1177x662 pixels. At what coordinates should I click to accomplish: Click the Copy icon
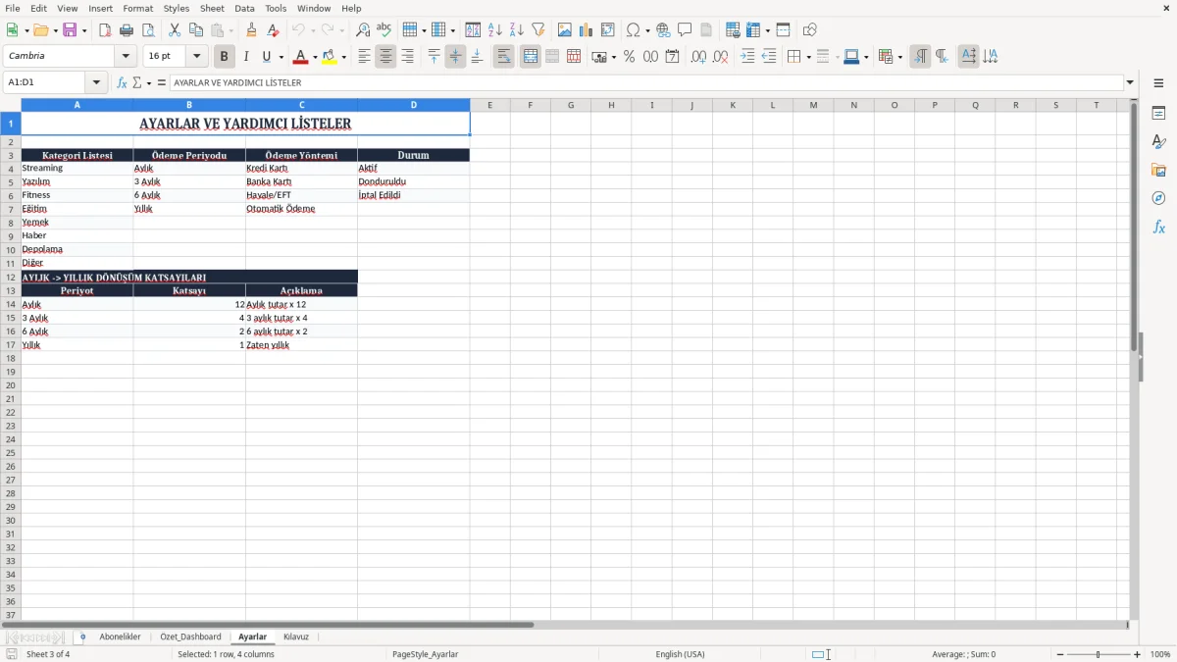pyautogui.click(x=196, y=30)
